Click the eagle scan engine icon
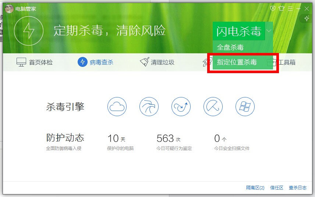Viewport: 315px width, 197px height. pyautogui.click(x=149, y=107)
